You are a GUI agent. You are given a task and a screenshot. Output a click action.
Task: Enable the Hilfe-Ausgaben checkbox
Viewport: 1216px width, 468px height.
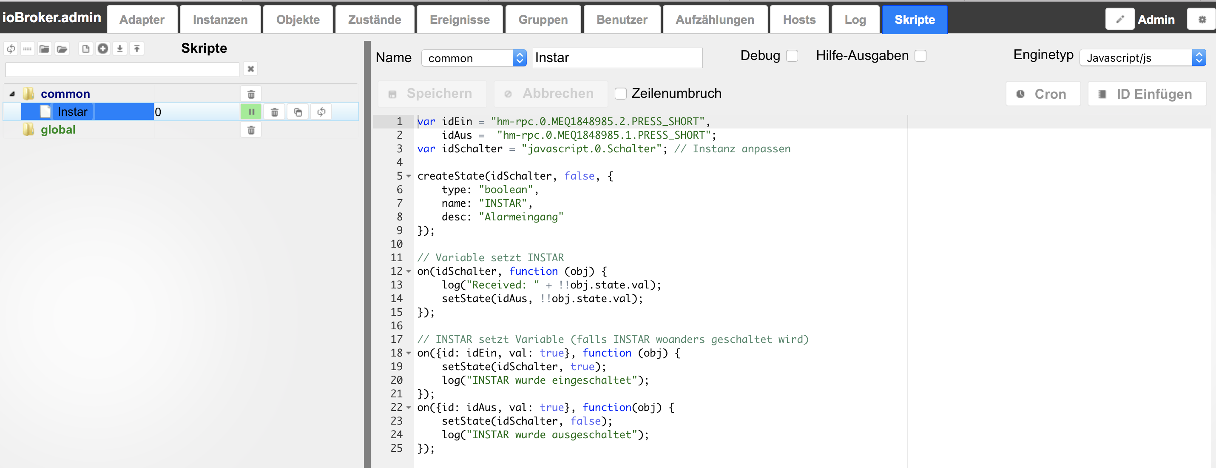pos(920,56)
